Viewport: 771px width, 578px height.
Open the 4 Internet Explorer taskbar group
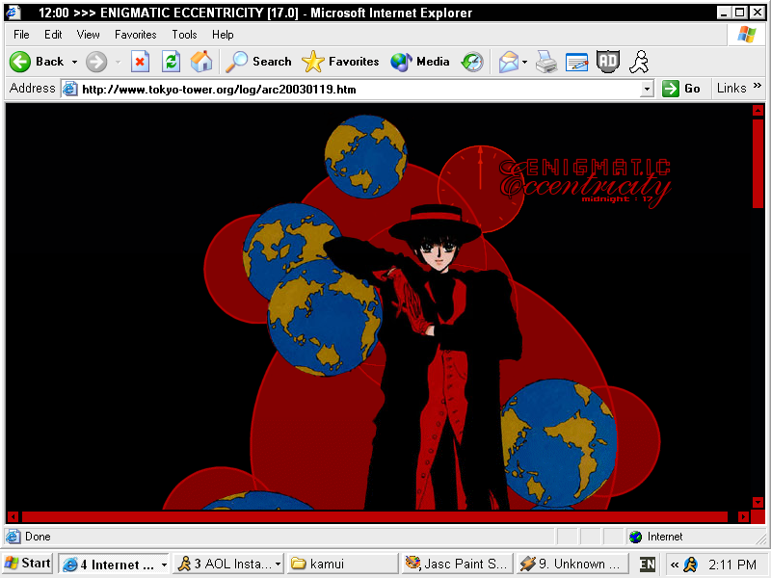click(114, 564)
